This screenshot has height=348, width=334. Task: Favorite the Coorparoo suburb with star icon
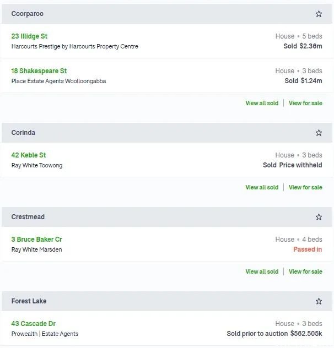coord(319,14)
